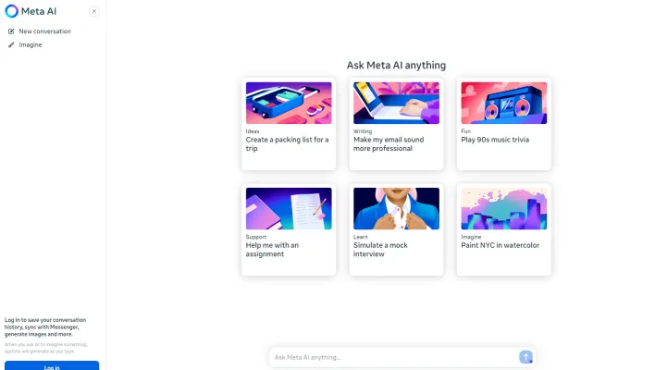
Task: Select the laptop email writing illustration
Action: [396, 104]
